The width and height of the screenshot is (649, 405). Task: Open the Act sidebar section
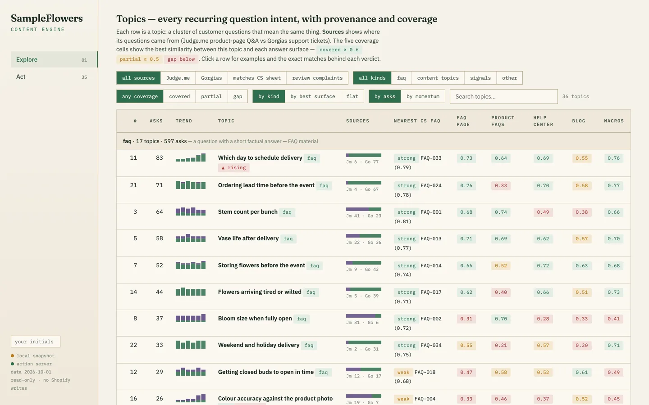pyautogui.click(x=54, y=77)
